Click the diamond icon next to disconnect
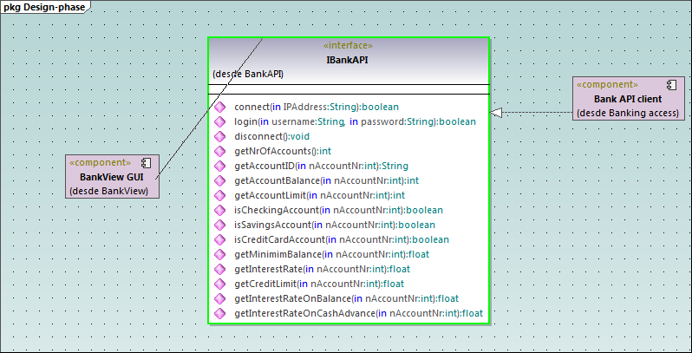 (219, 137)
